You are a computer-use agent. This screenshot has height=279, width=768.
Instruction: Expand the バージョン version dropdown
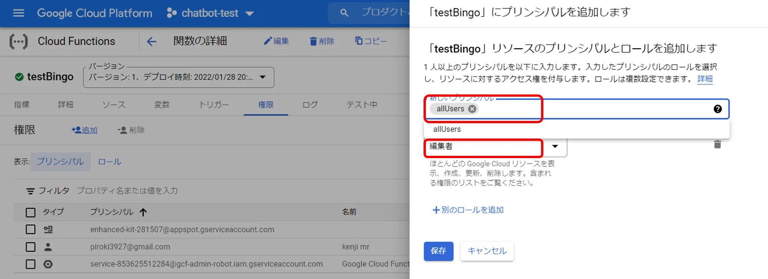click(179, 77)
